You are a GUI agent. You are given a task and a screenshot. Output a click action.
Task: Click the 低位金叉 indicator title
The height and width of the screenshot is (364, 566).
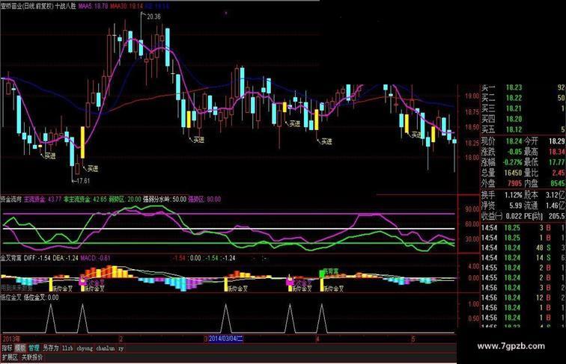(10, 297)
